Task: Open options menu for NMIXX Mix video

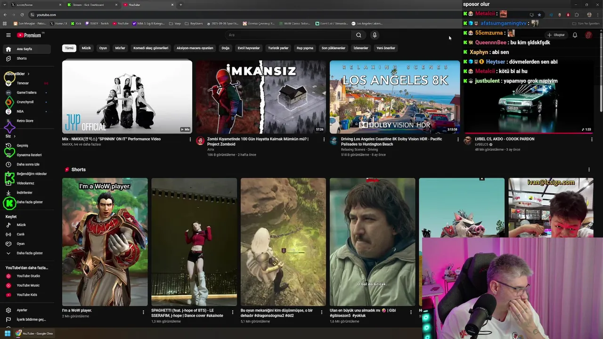Action: (190, 139)
